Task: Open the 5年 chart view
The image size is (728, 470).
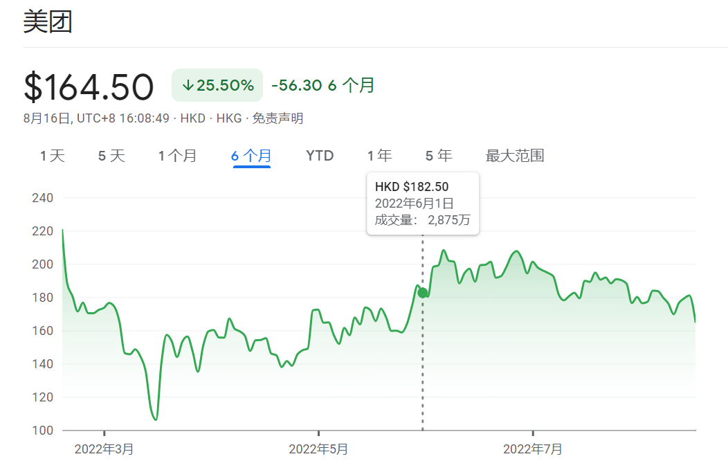Action: tap(438, 156)
